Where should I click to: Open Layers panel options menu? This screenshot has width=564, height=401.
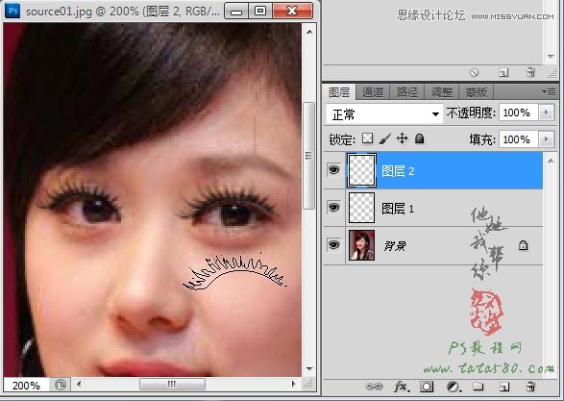tap(549, 92)
